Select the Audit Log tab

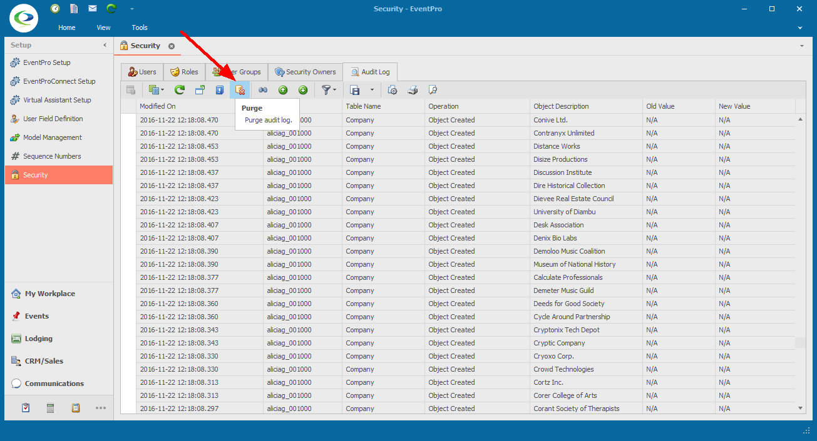tap(370, 72)
